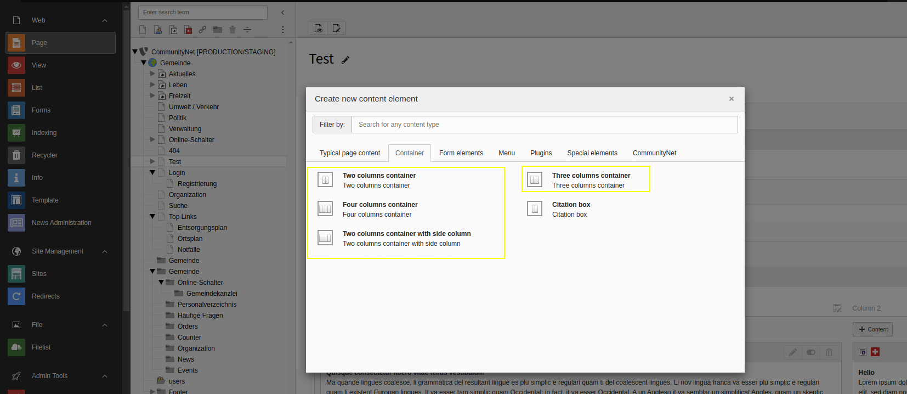Select the Citation box icon
The height and width of the screenshot is (394, 907).
pos(535,209)
